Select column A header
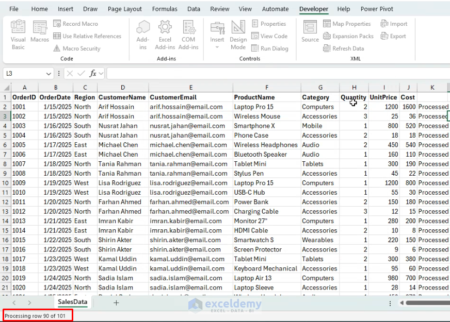 click(x=25, y=88)
